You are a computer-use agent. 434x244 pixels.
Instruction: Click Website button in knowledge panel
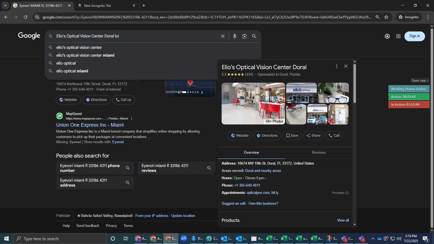(240, 136)
